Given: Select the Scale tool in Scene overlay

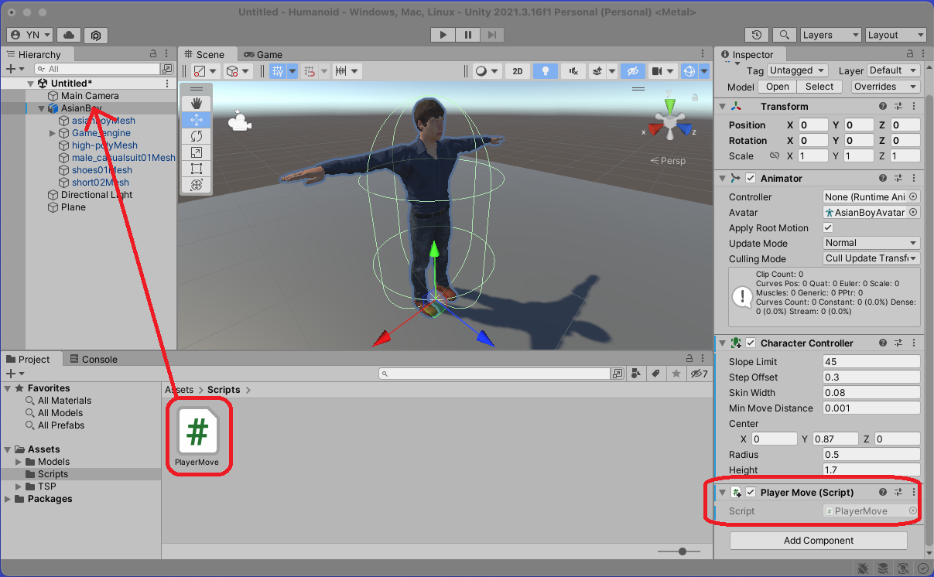Looking at the screenshot, I should click(196, 152).
